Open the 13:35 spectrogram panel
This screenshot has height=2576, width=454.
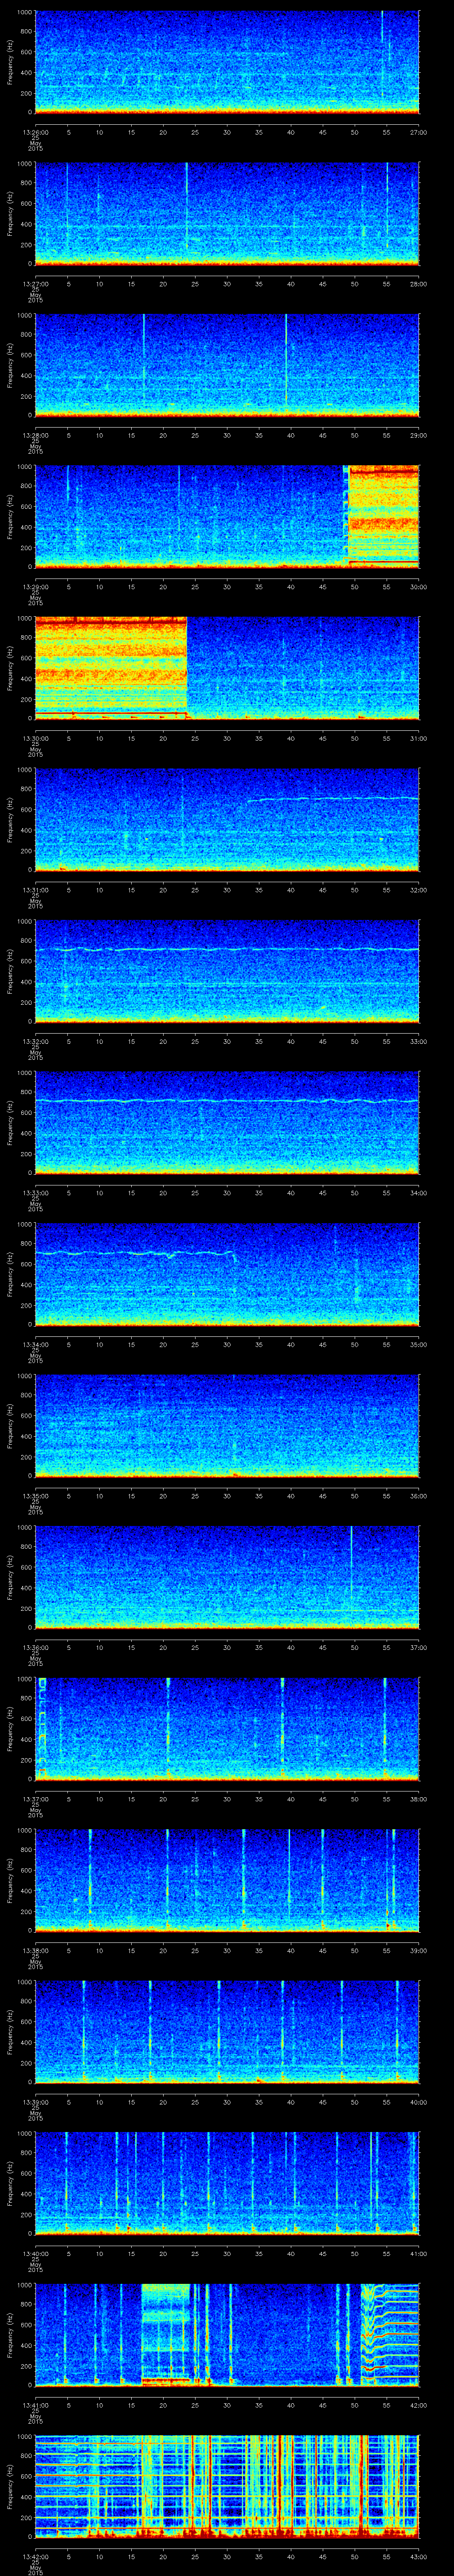pos(227,1425)
